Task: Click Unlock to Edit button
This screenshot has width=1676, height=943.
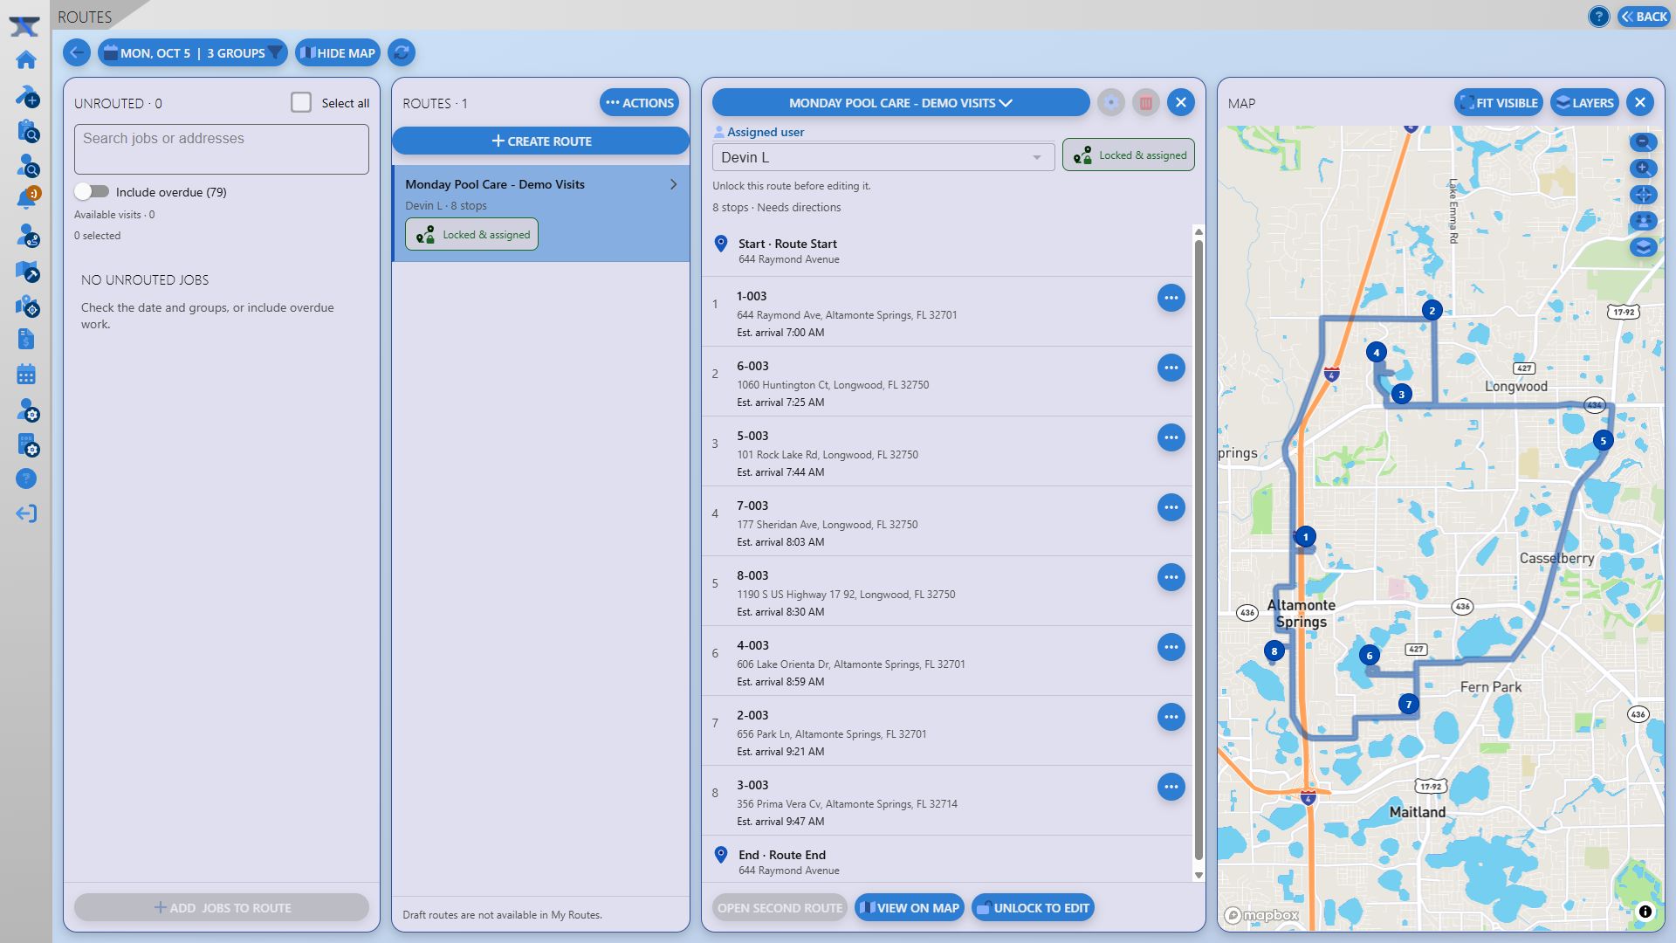Action: (1033, 908)
